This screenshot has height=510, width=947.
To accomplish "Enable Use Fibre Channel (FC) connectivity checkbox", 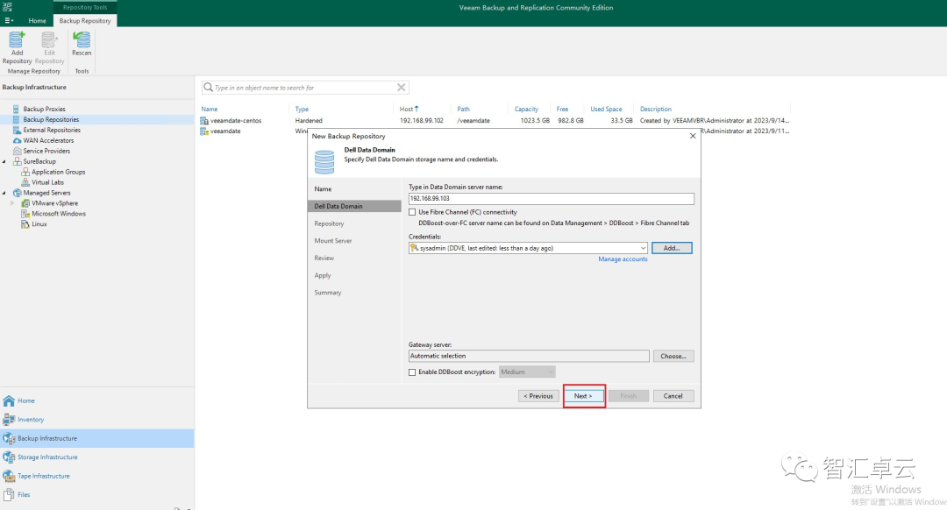I will (x=412, y=212).
